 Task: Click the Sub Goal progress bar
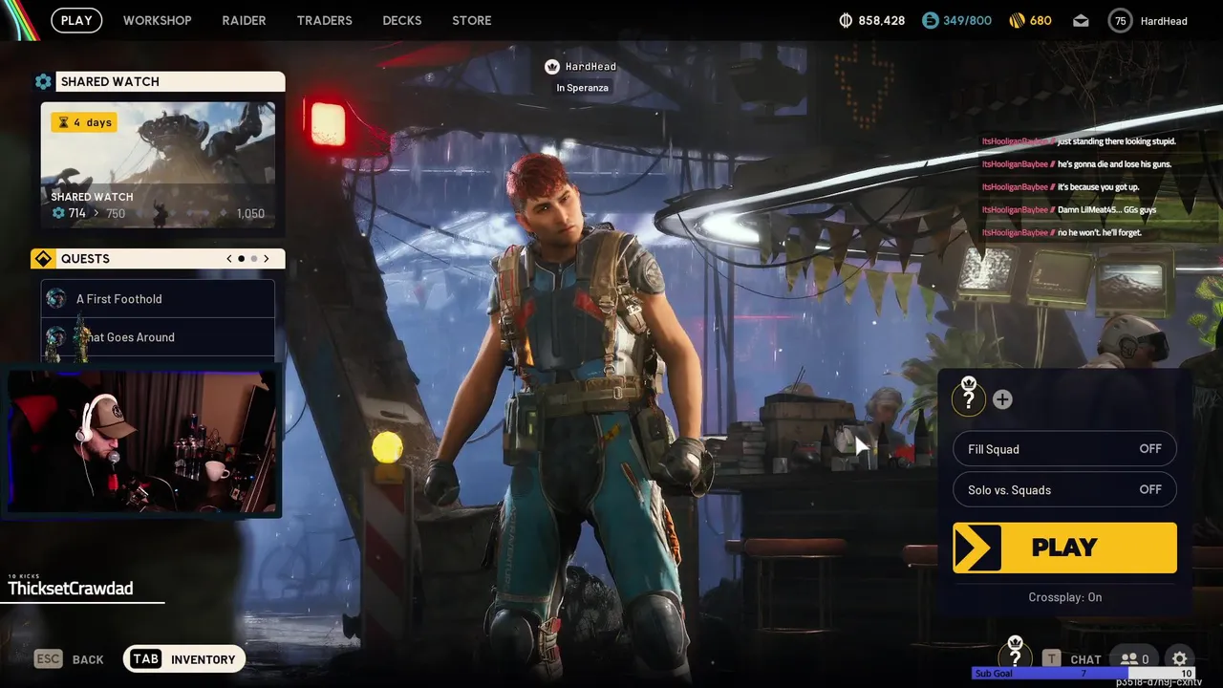pyautogui.click(x=1083, y=674)
